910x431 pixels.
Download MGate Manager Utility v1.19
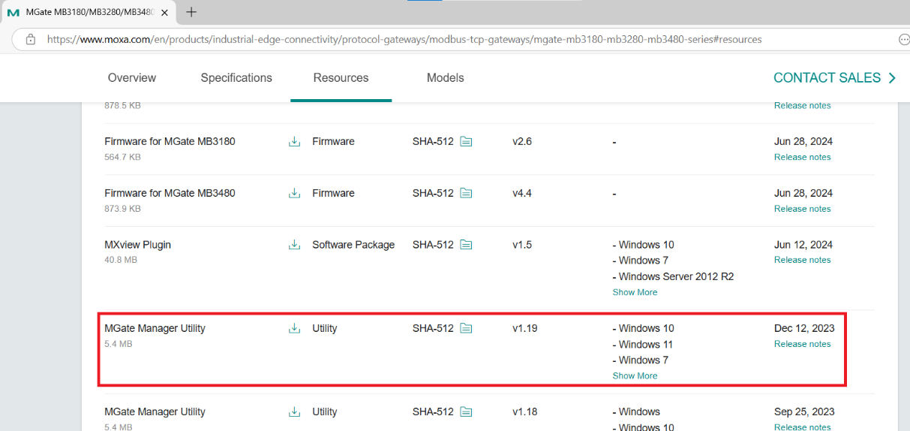point(294,328)
